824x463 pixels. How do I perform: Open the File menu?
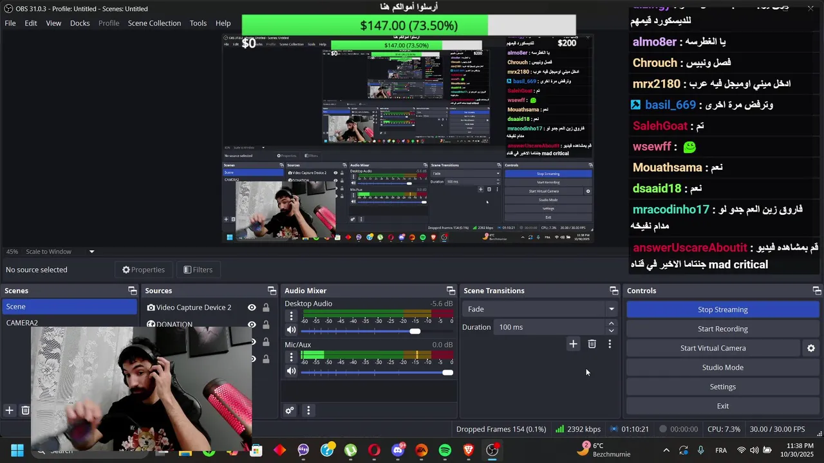tap(10, 23)
